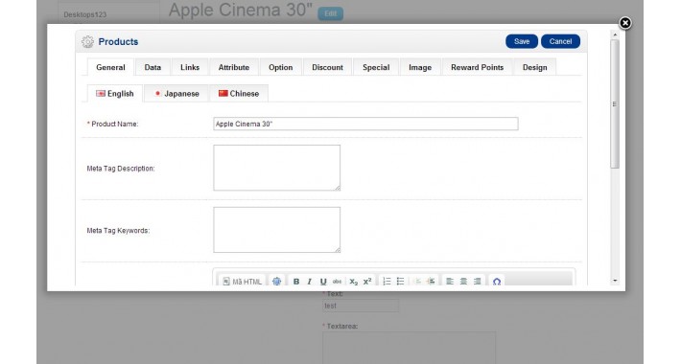681x364 pixels.
Task: Toggle bold in the editor toolbar
Action: tap(296, 281)
